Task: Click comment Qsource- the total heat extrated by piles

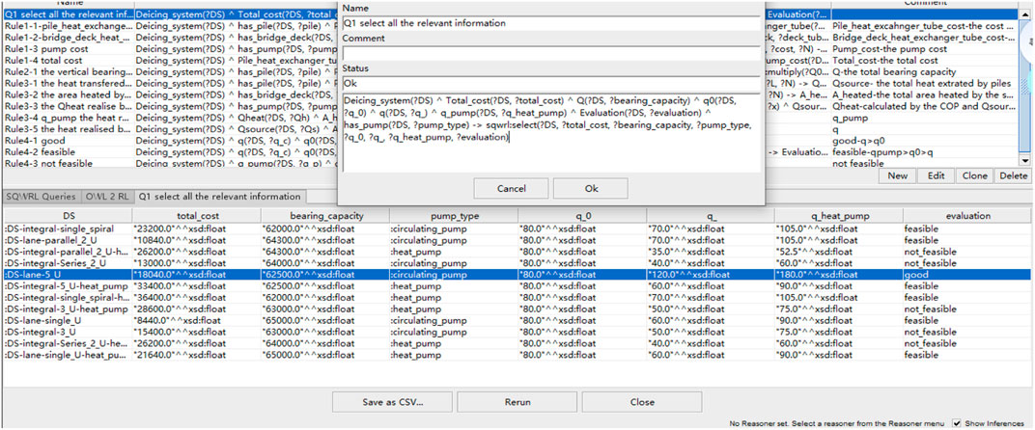Action: tap(923, 83)
